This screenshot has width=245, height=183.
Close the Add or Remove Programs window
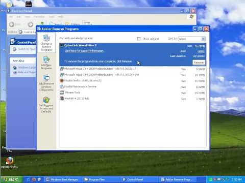click(x=206, y=29)
